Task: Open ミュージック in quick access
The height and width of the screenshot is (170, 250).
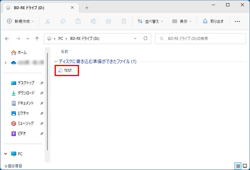Action: 22,124
